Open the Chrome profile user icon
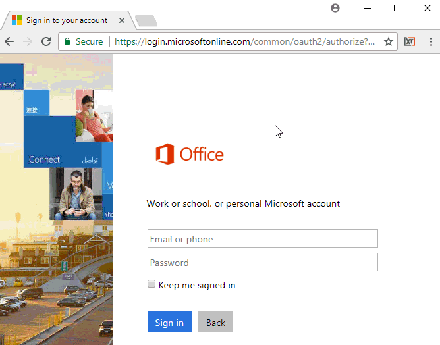Viewport: 440px width, 345px height. [x=335, y=8]
